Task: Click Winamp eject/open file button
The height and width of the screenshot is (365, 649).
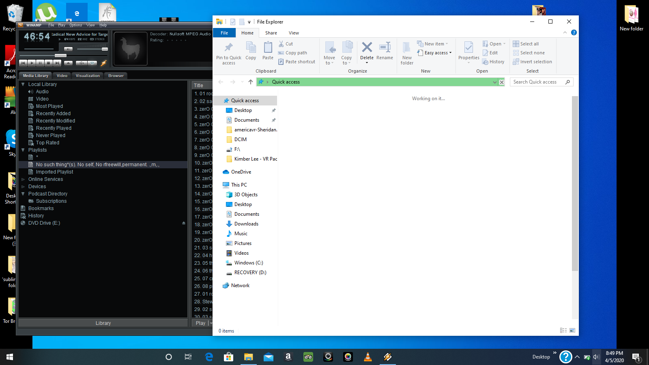Action: click(69, 63)
